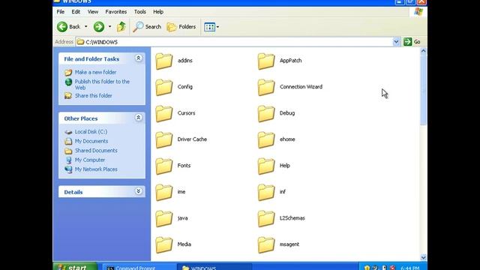
Task: Click the green Forward arrow button
Action: pos(99,27)
